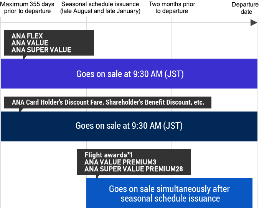Click the "ANA Card Holder's Discount Fare" text
Image resolution: width=259 pixels, height=210 pixels.
tap(57, 102)
